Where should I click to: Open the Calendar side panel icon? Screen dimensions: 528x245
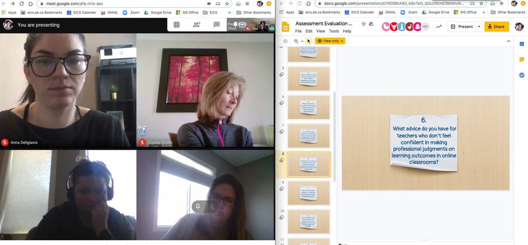pyautogui.click(x=522, y=44)
